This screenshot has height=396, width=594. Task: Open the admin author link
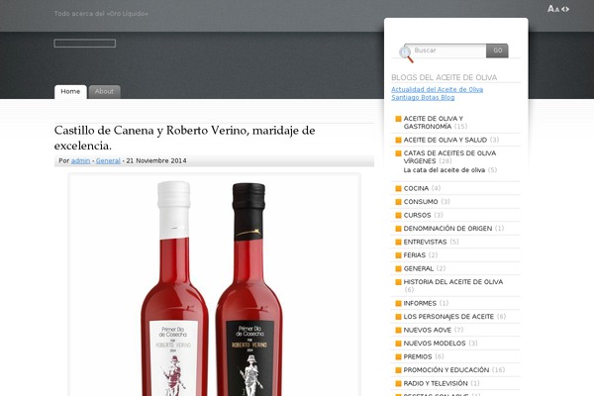pyautogui.click(x=81, y=160)
